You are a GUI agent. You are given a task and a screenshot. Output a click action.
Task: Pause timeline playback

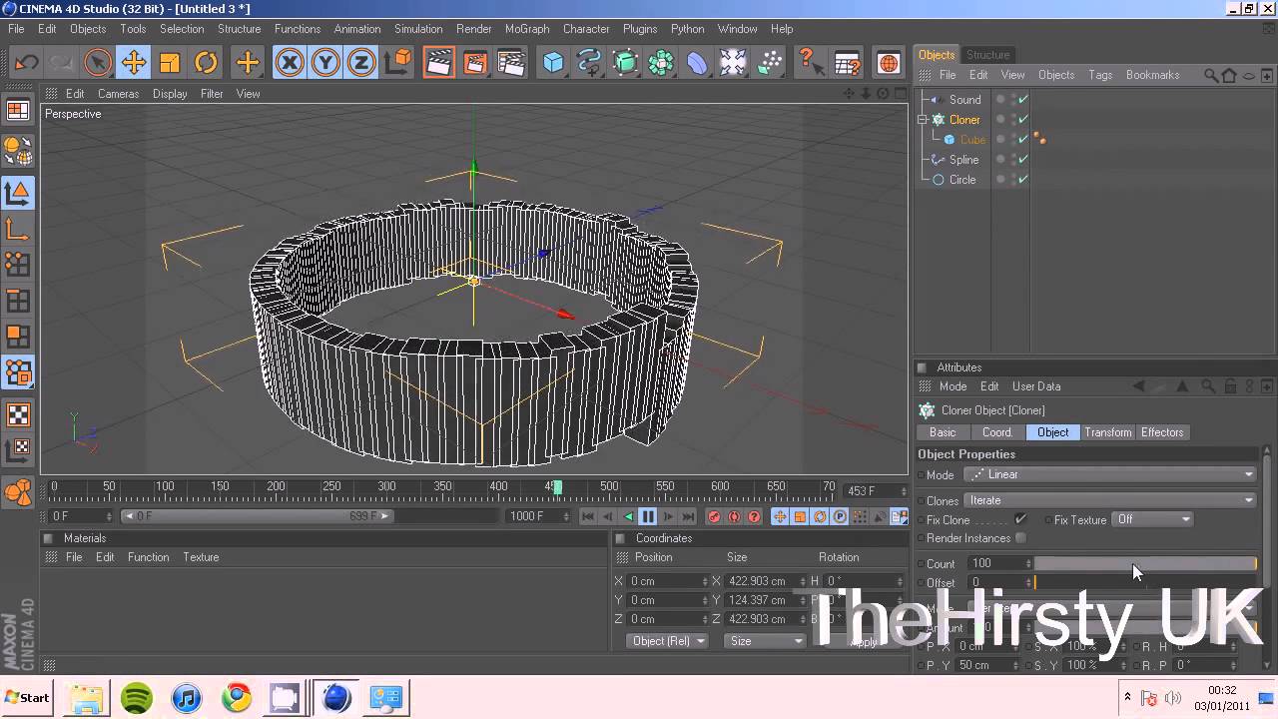648,516
